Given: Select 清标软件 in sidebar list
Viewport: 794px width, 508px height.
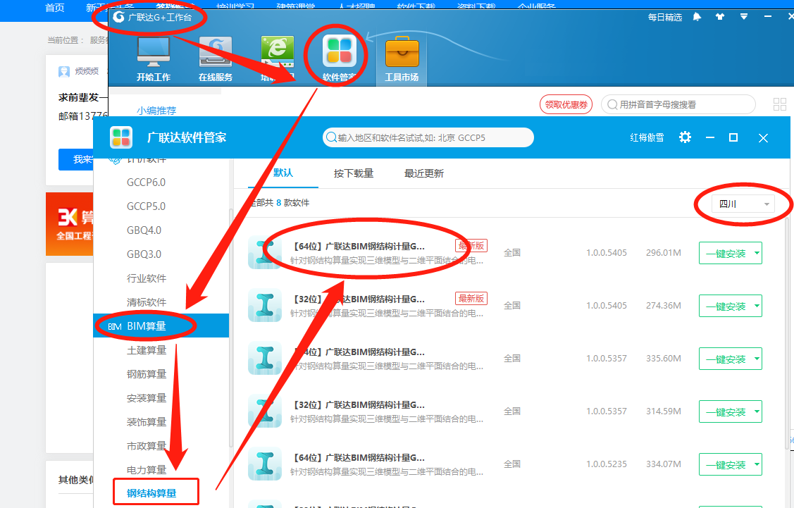Looking at the screenshot, I should coord(147,302).
